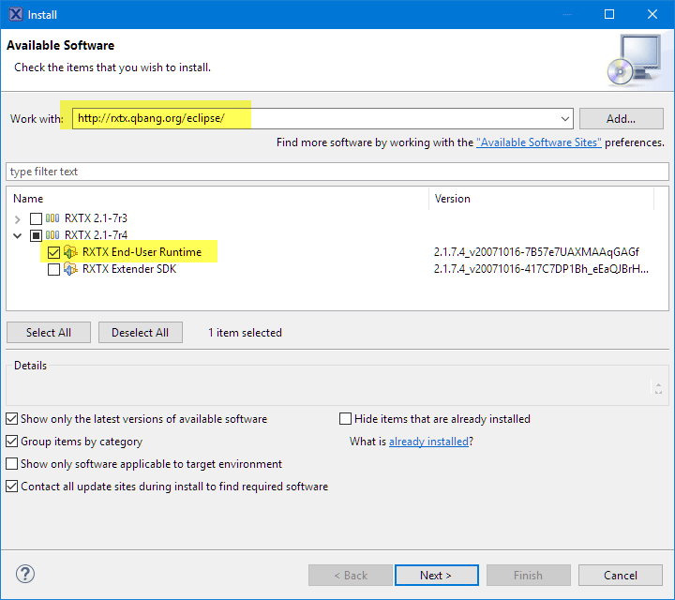This screenshot has width=675, height=600.
Task: Click the RXTX End-User Runtime feature icon
Action: click(71, 252)
